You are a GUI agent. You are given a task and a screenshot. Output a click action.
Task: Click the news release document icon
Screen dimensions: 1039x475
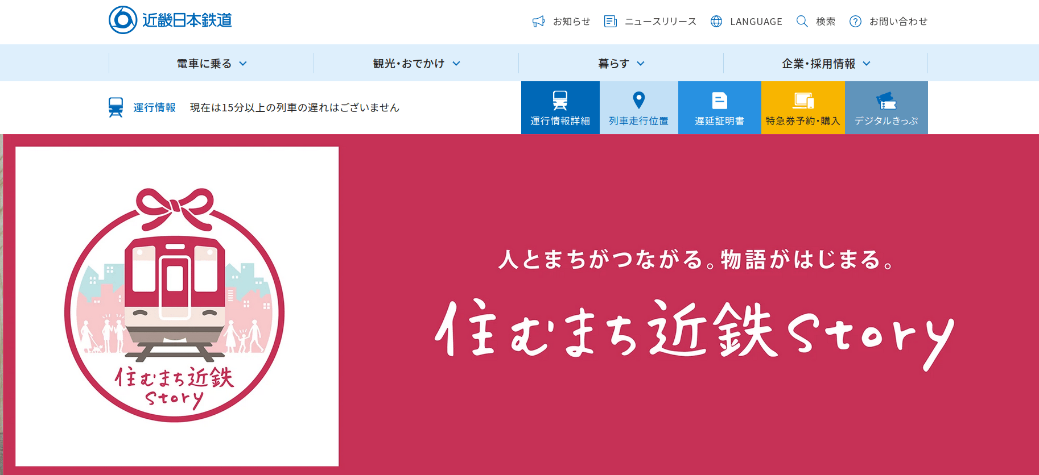point(611,22)
